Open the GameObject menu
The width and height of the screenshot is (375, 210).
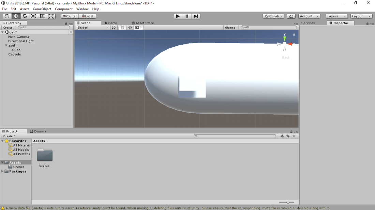[x=42, y=9]
